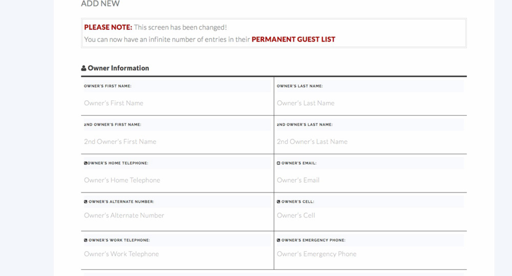Activate the Owner's Alternate Number field
The image size is (512, 276).
[177, 216]
